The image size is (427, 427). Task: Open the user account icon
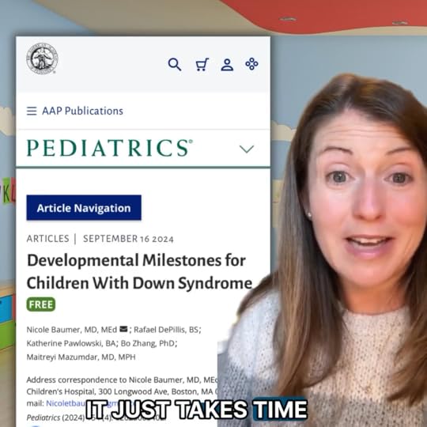click(227, 65)
